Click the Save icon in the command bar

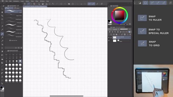coord(46,4)
